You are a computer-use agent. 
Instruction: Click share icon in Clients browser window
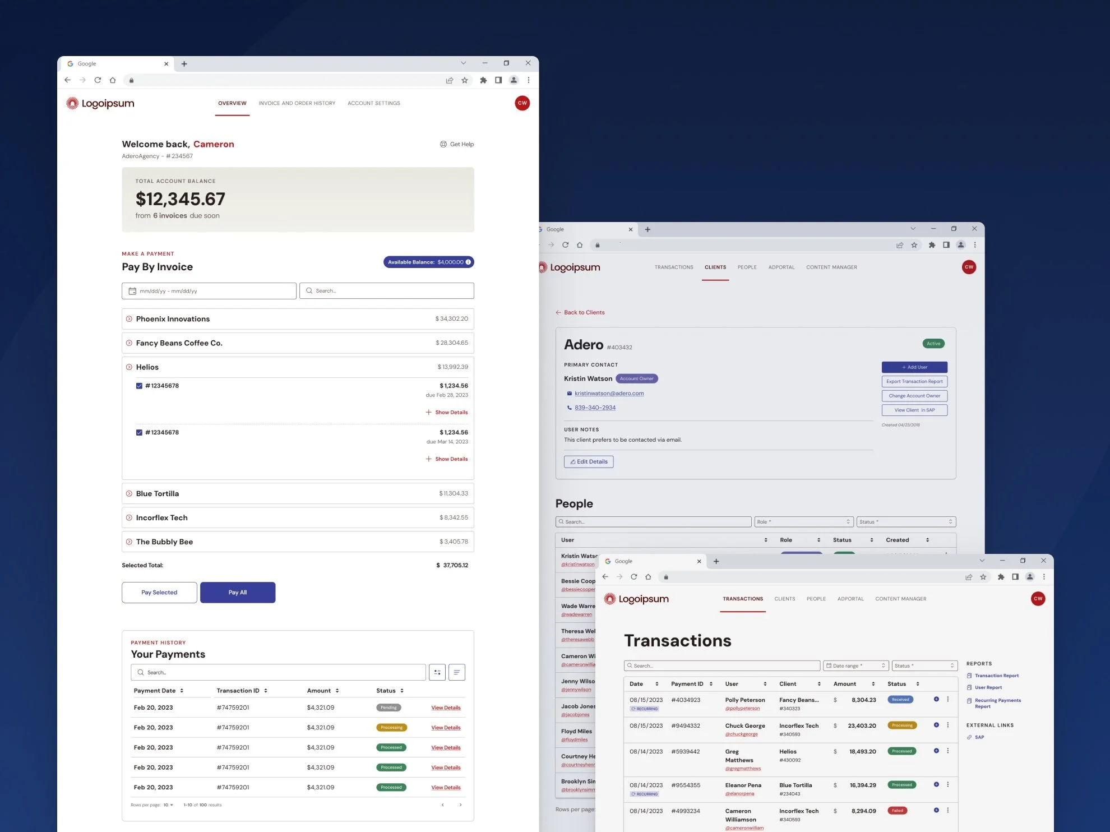(900, 245)
